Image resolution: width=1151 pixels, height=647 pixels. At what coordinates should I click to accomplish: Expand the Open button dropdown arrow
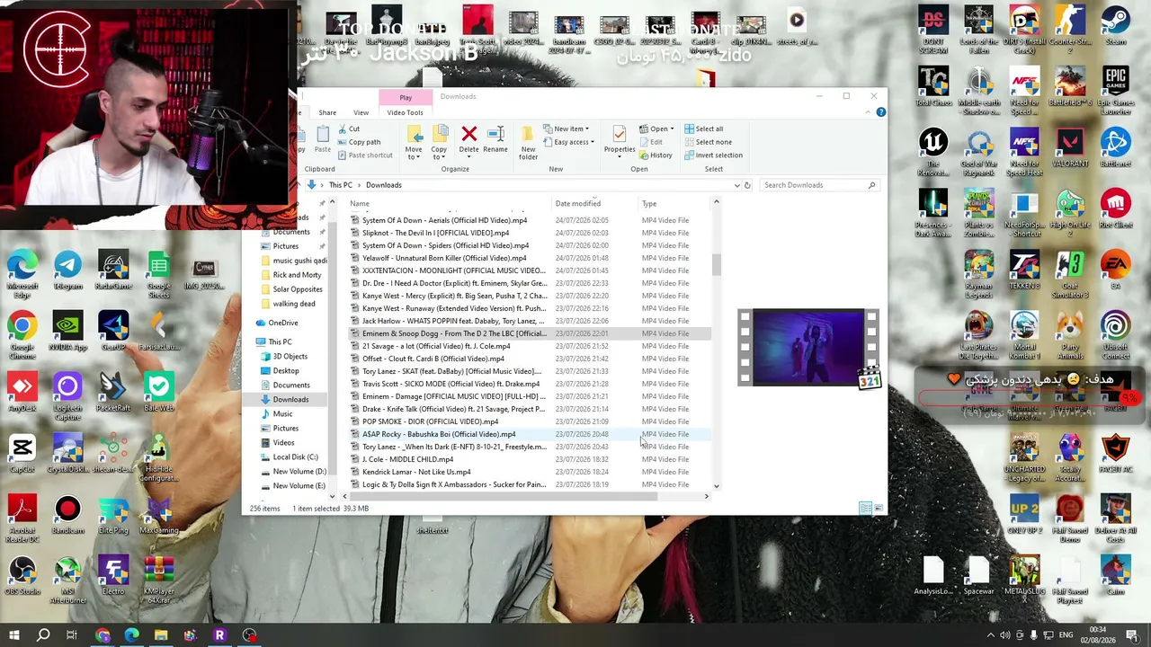tap(672, 129)
